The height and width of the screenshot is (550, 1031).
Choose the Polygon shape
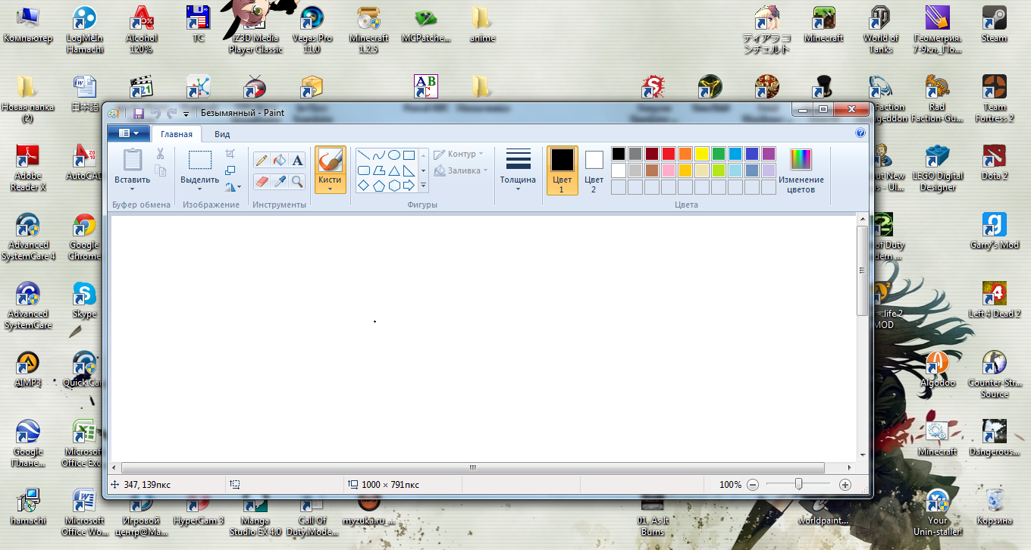pos(379,170)
